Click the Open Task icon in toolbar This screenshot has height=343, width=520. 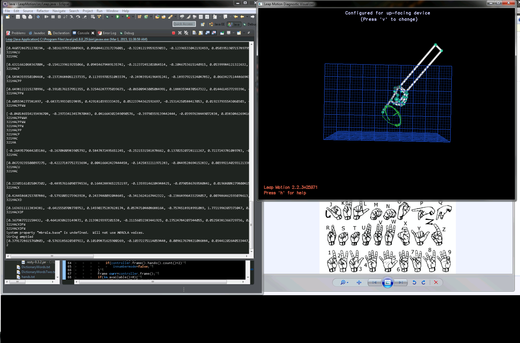coord(164,17)
